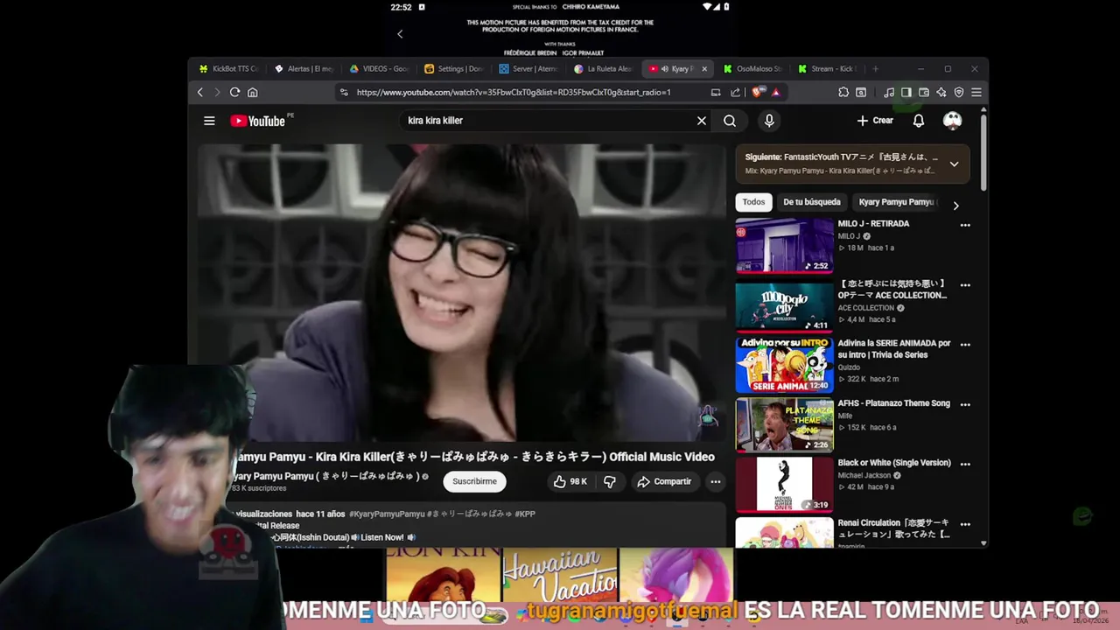Image resolution: width=1120 pixels, height=630 pixels.
Task: Switch to Server Aternos tab
Action: click(528, 68)
